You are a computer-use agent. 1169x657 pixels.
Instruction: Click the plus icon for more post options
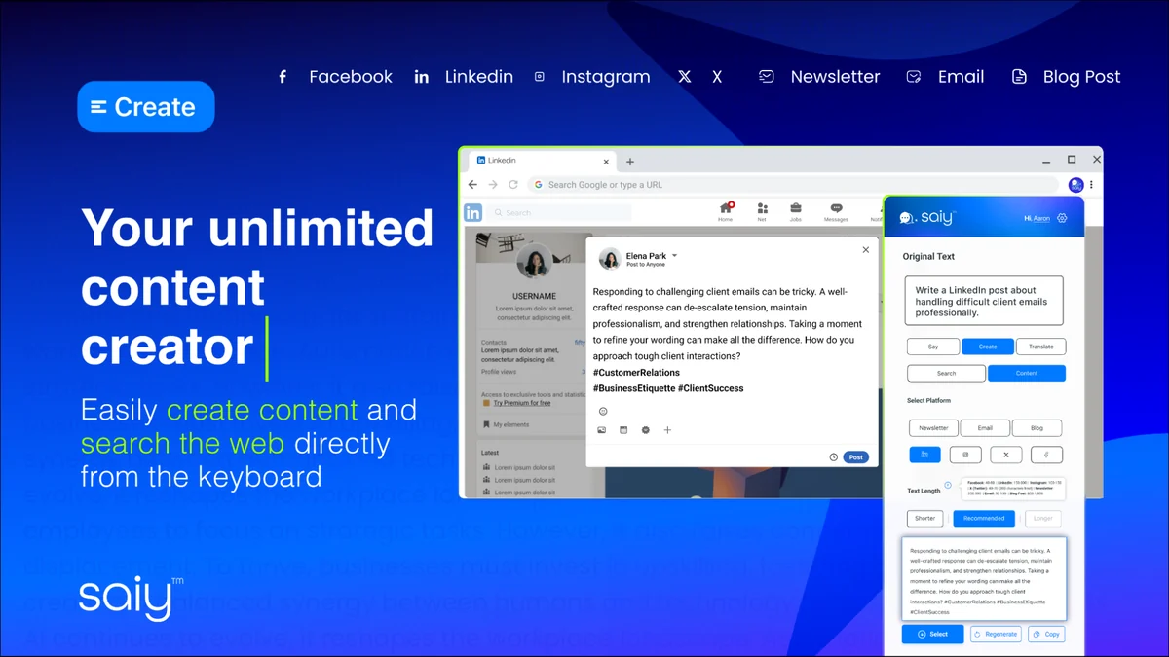click(667, 430)
